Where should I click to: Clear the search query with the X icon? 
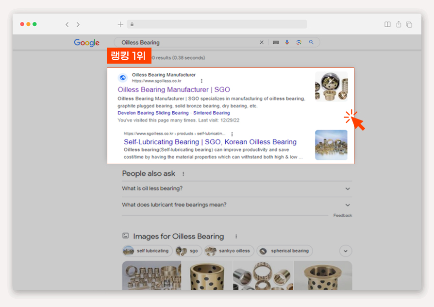click(262, 42)
